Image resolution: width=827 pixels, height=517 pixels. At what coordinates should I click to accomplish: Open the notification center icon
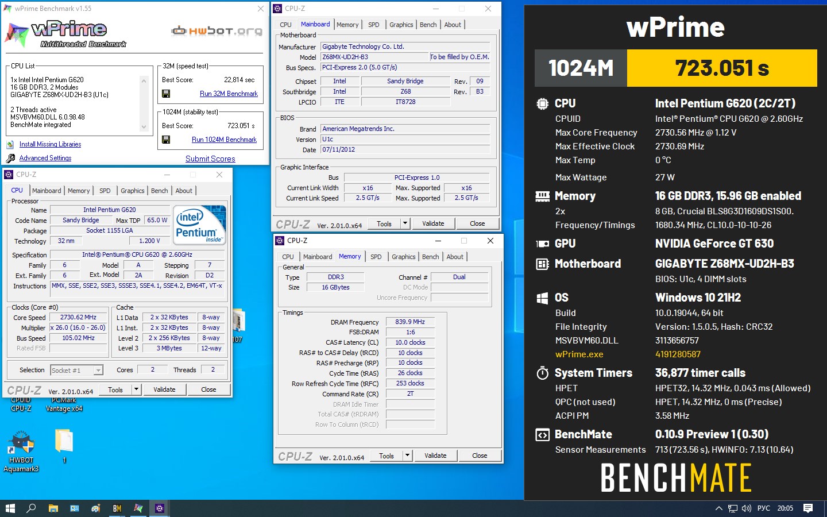[x=808, y=508]
